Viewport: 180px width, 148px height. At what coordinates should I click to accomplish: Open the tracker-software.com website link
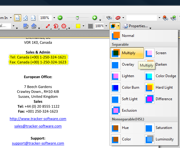click(38, 119)
